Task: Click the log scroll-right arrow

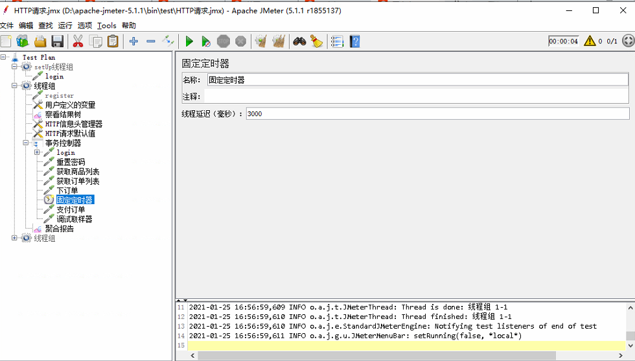Action: coord(621,355)
